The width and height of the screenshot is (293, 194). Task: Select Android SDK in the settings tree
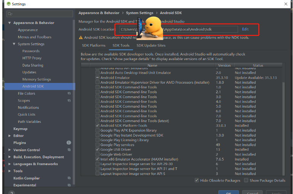pyautogui.click(x=40, y=86)
